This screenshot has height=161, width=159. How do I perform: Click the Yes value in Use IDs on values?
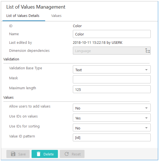(78, 118)
